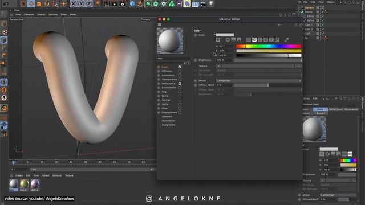Toggle Z axis lock
Screen dimensions: 365x205
(x=89, y=4)
